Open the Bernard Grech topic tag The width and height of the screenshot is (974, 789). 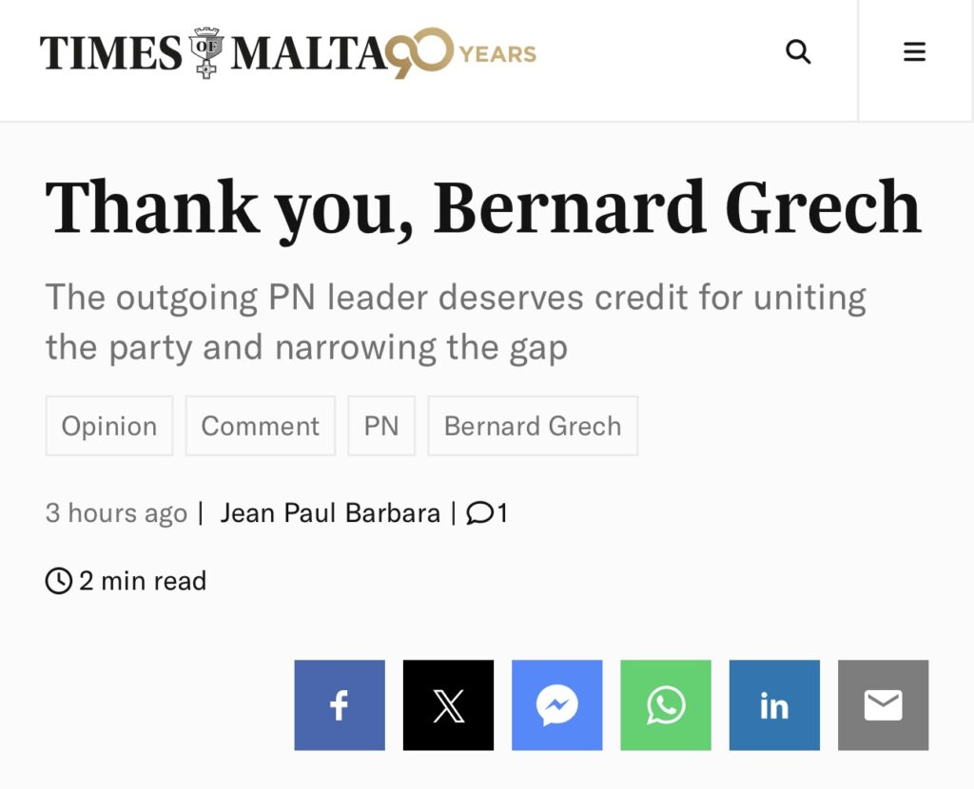click(533, 426)
